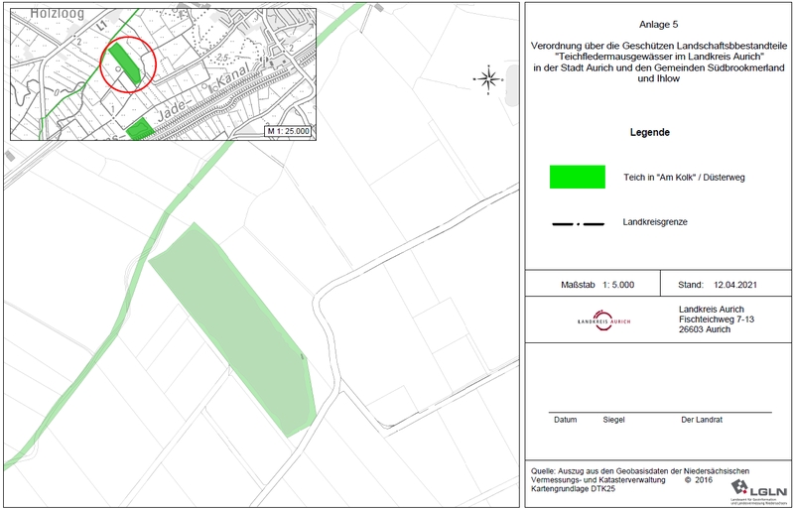Click the Maßstab 1: 5.000 field
The image size is (794, 509).
[597, 284]
